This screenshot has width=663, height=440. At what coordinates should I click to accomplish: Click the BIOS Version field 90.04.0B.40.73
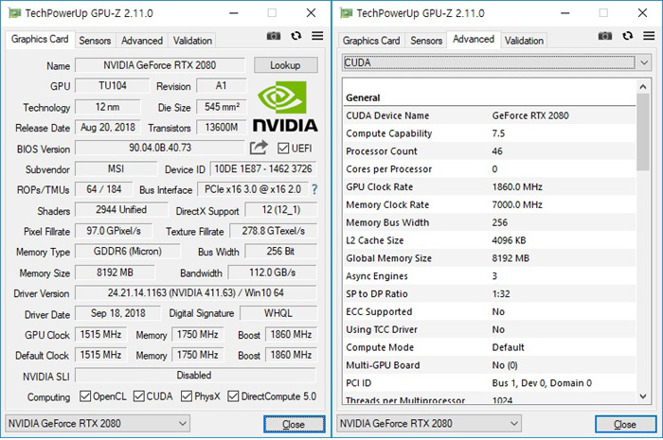tap(160, 148)
